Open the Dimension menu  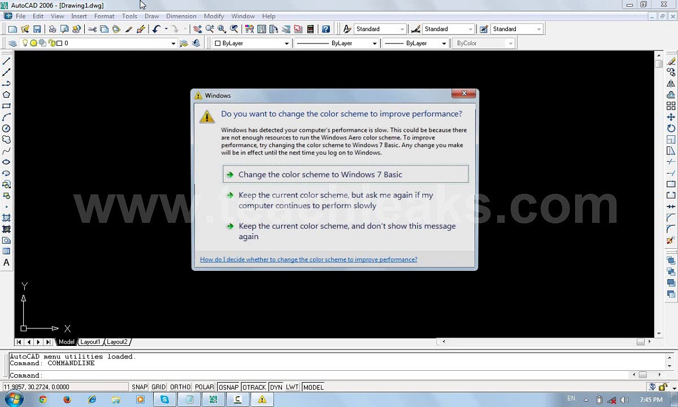click(x=181, y=16)
